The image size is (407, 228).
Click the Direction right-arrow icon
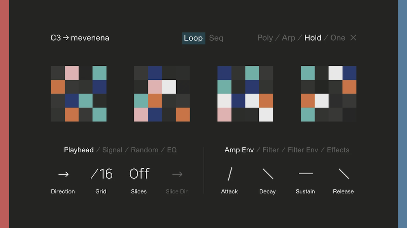coord(63,174)
